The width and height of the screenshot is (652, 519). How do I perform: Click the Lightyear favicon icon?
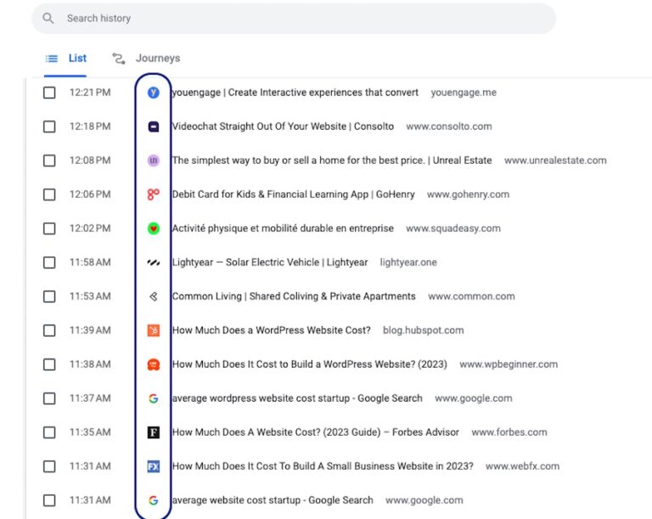click(x=154, y=262)
